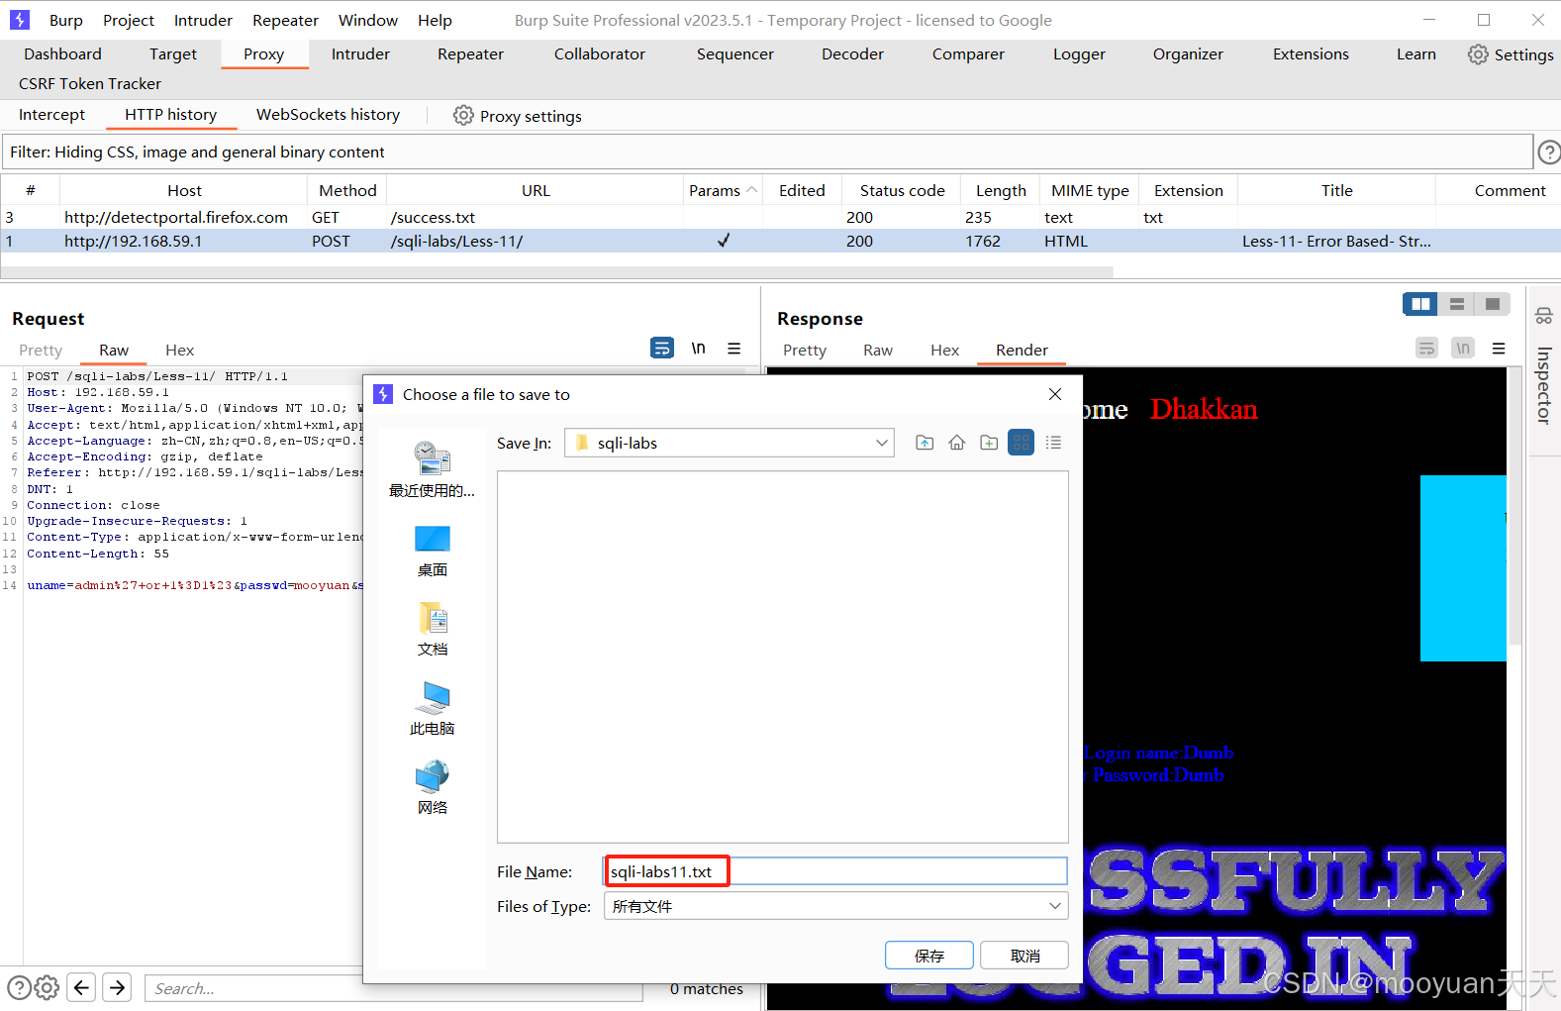The height and width of the screenshot is (1011, 1561).
Task: Select the /sqli-labs/Less-11/ POST row
Action: 780,241
